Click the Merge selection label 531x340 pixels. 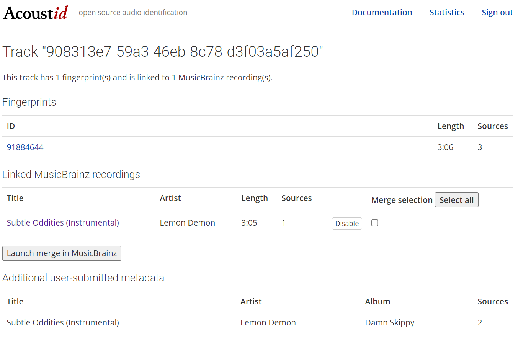402,200
